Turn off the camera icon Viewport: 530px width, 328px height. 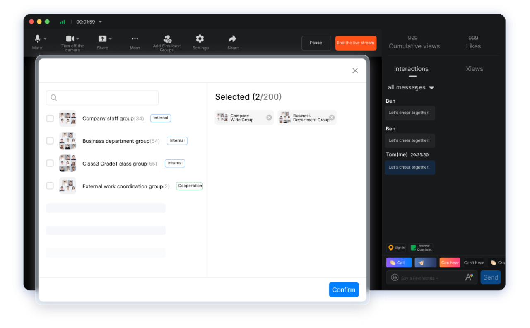click(70, 39)
